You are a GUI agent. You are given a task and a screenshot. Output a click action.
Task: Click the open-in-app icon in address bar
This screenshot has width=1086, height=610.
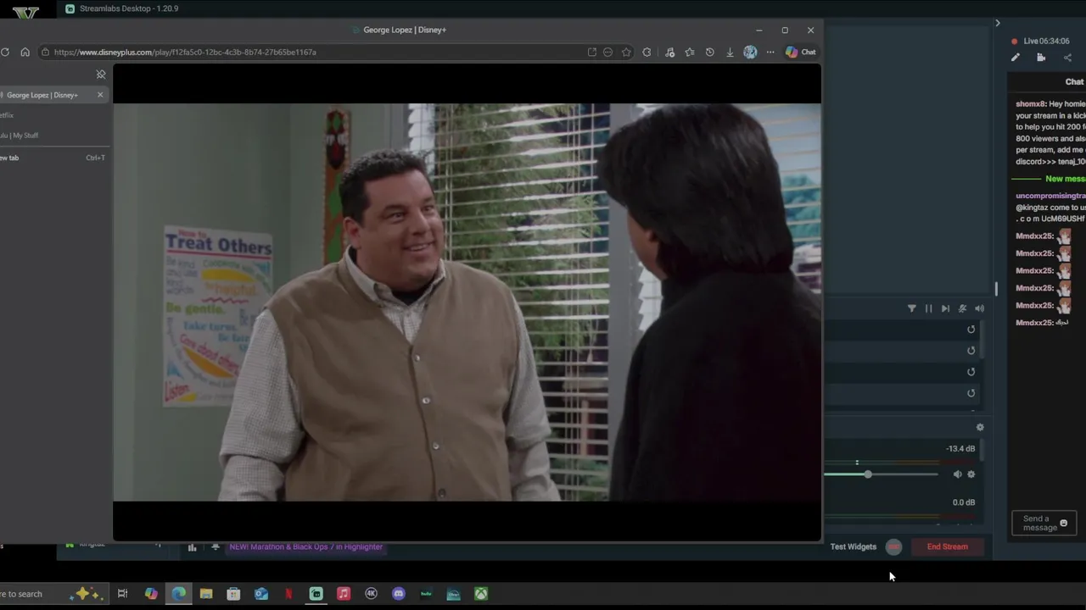tap(591, 52)
